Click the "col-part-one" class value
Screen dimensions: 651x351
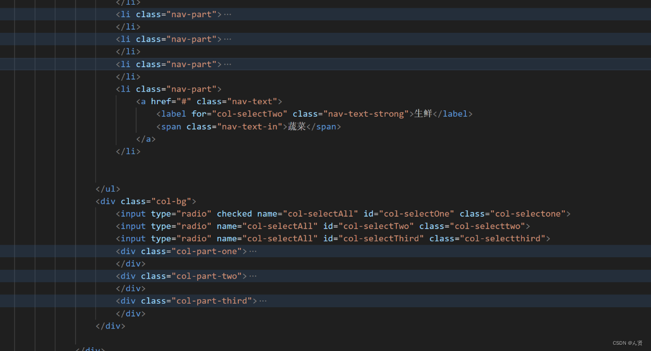pyautogui.click(x=207, y=251)
